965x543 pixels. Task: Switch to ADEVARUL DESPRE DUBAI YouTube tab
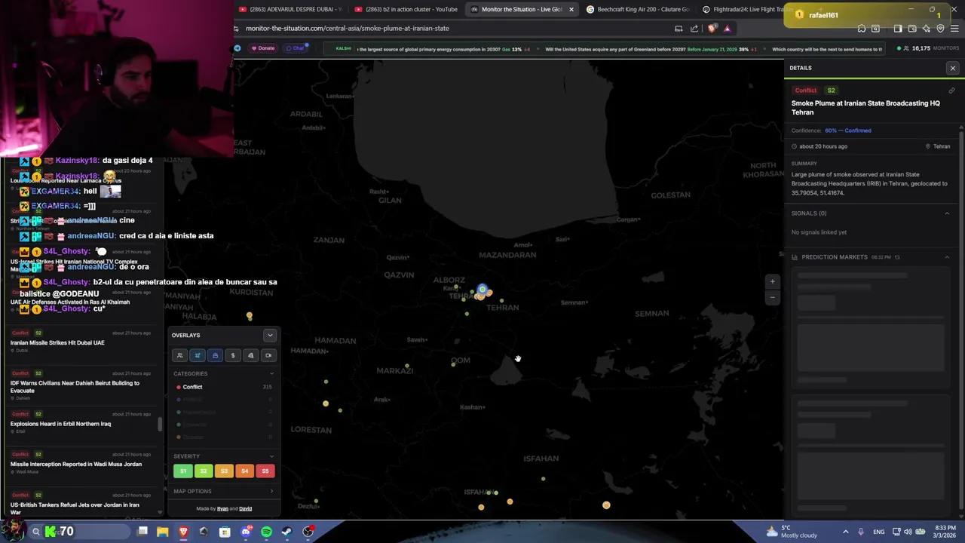290,9
